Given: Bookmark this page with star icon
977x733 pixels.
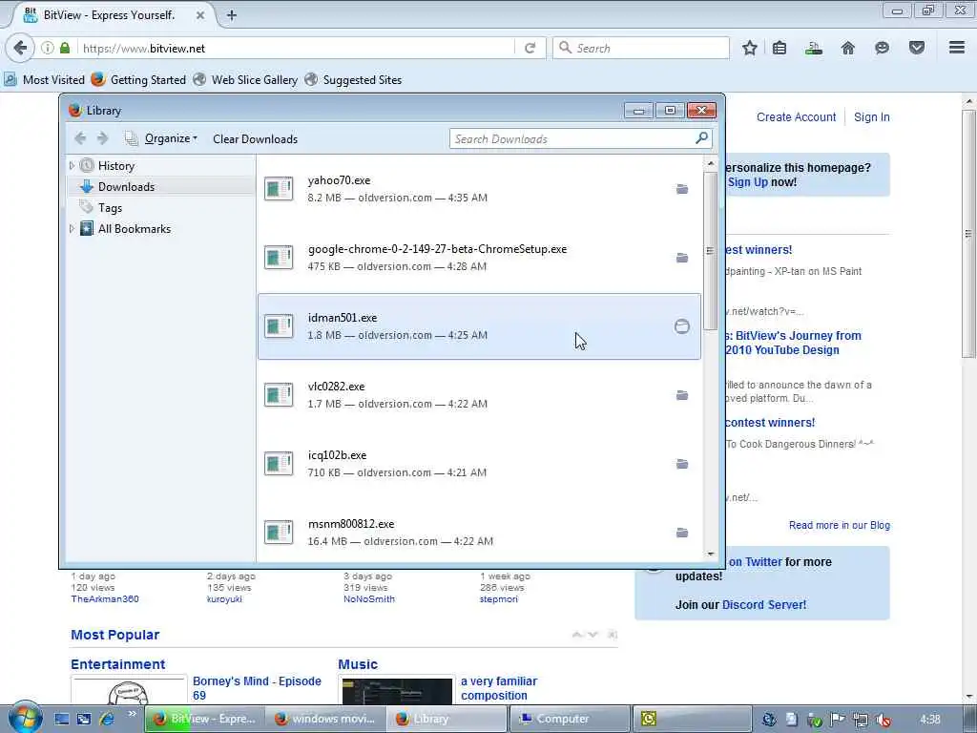Looking at the screenshot, I should point(750,48).
